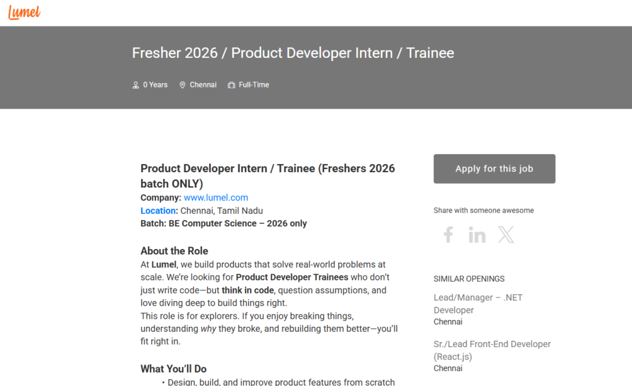Image resolution: width=632 pixels, height=386 pixels.
Task: Share the job on X
Action: [506, 234]
